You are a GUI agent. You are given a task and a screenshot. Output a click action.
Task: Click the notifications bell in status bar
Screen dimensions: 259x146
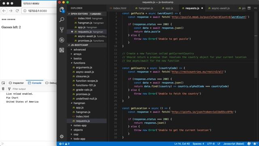(255, 144)
